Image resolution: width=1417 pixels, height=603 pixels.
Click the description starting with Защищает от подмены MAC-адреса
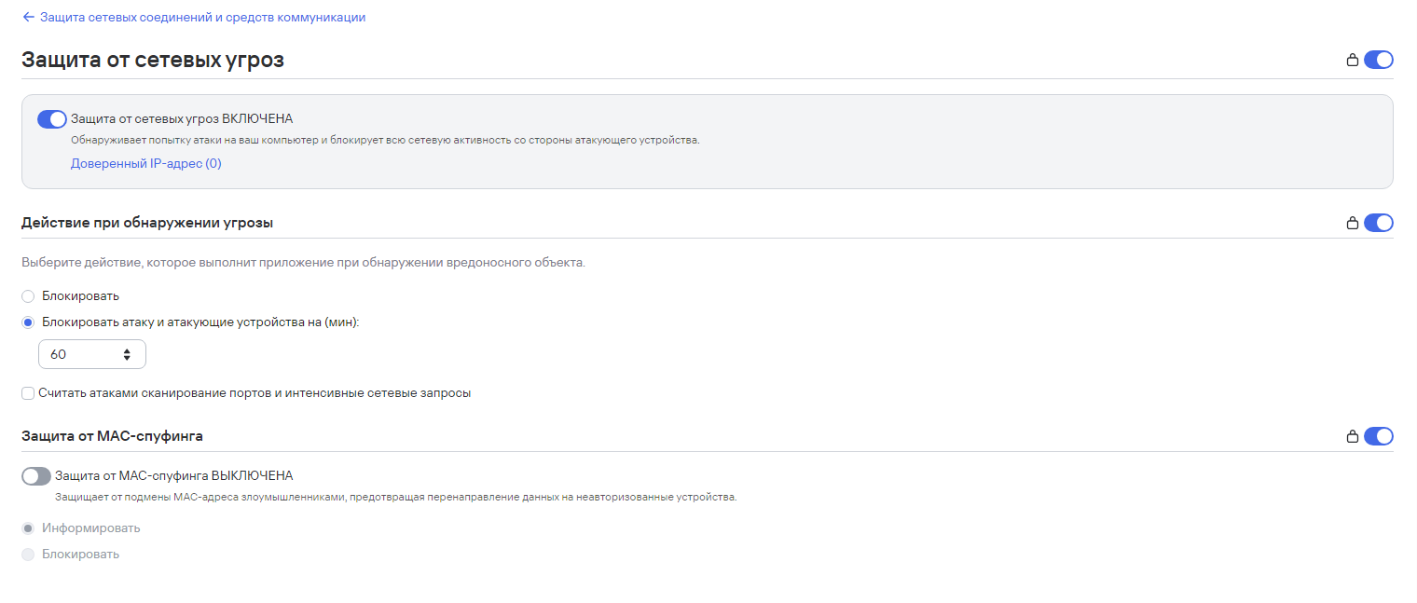click(x=396, y=498)
